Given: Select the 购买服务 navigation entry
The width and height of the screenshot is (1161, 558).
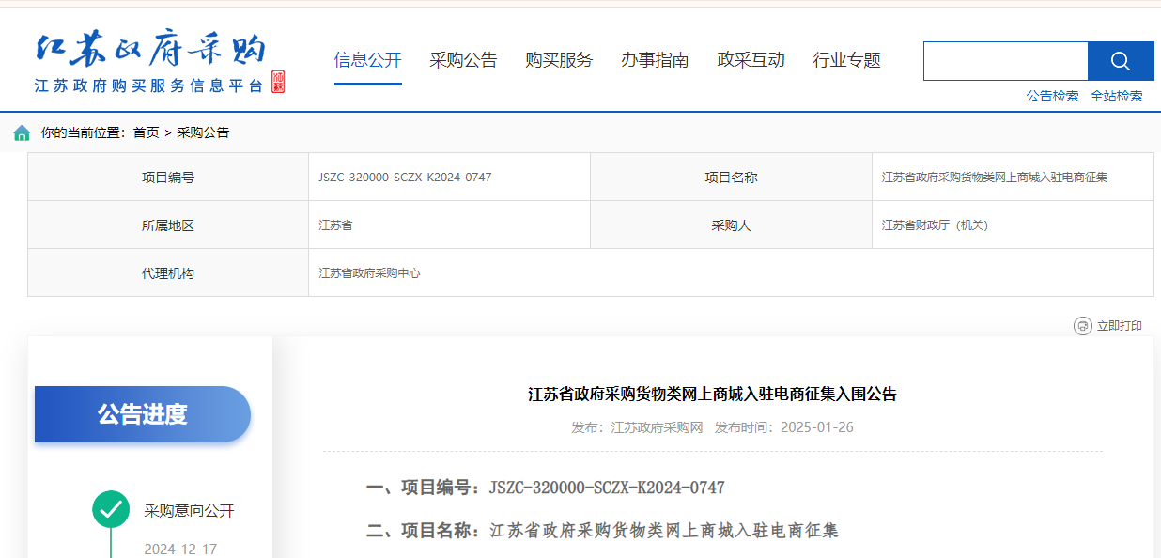Looking at the screenshot, I should click(559, 58).
